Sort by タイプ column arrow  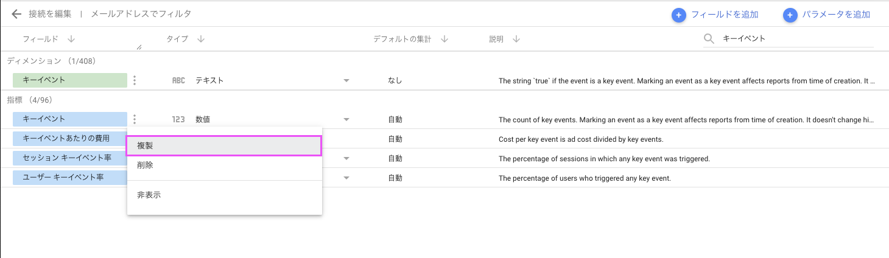pyautogui.click(x=201, y=39)
